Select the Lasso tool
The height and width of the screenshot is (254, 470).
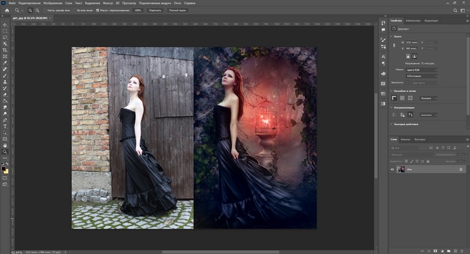coord(5,37)
